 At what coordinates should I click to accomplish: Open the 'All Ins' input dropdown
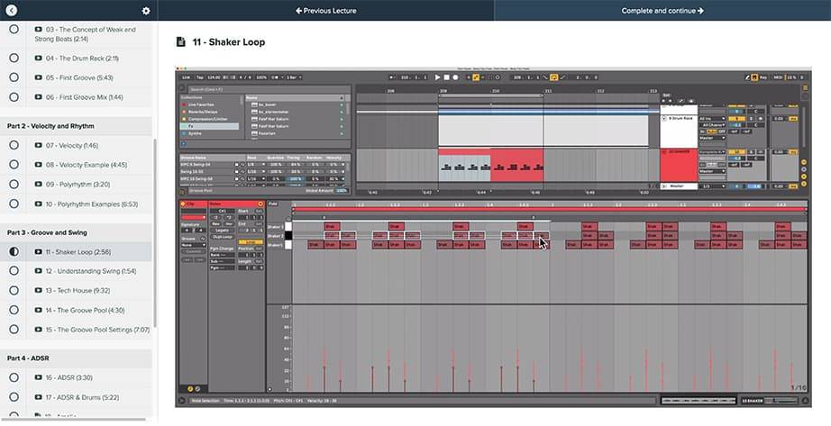[712, 119]
